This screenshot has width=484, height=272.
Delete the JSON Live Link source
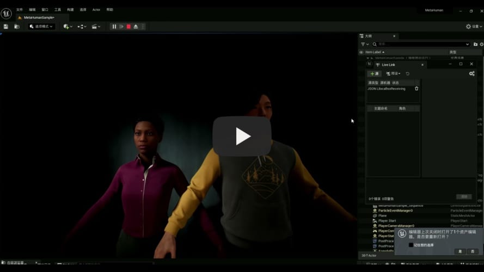point(416,89)
